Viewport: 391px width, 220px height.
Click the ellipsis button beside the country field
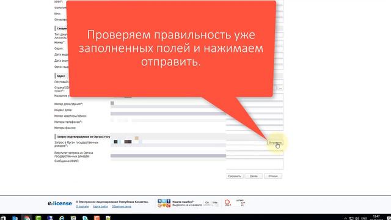tap(280, 88)
